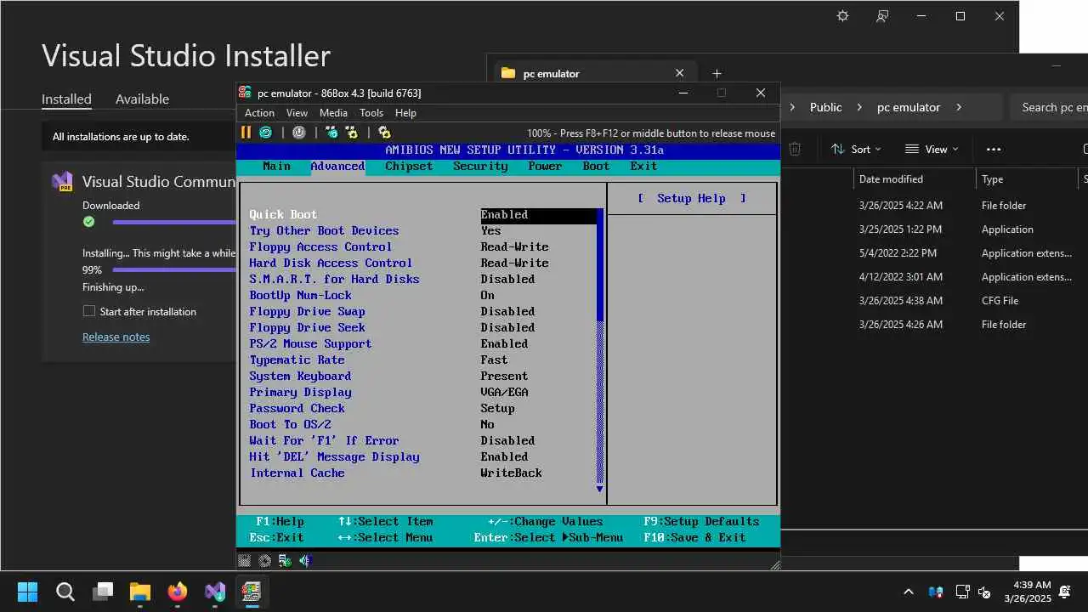Open a new File Explorer tab with plus
This screenshot has width=1088, height=612.
click(x=717, y=74)
